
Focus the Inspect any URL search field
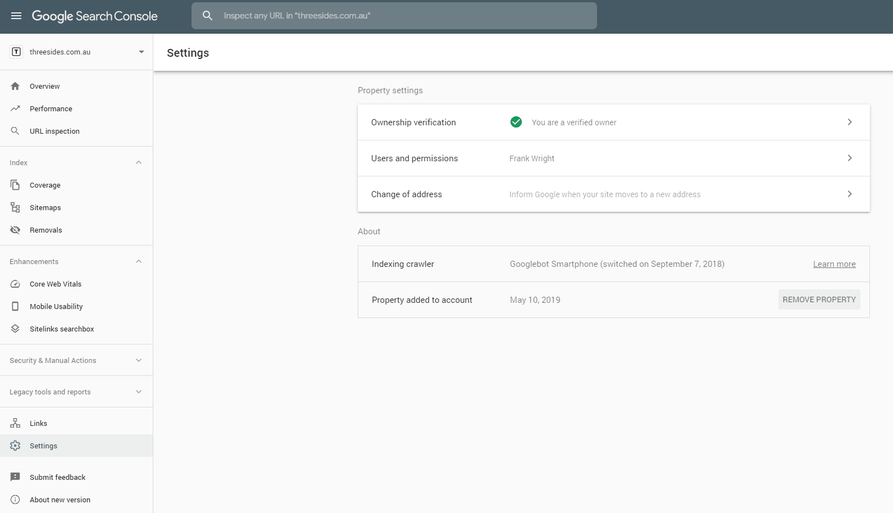(x=394, y=16)
